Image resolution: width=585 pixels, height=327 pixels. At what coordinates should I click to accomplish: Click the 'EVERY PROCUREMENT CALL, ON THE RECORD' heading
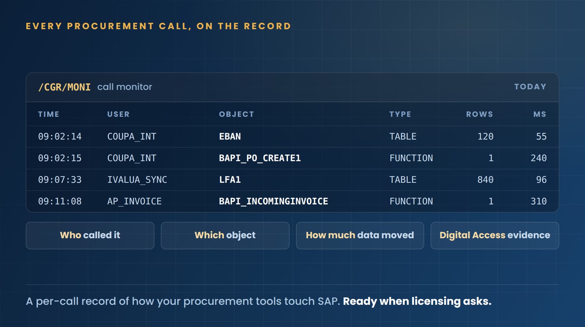click(x=158, y=26)
